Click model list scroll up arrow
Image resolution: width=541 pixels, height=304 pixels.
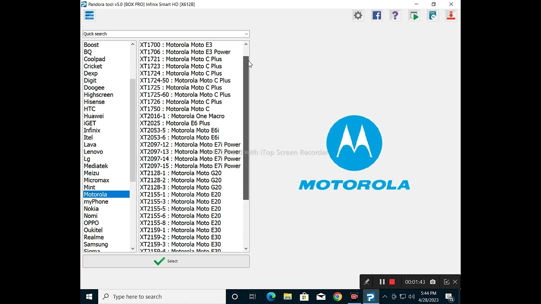246,44
